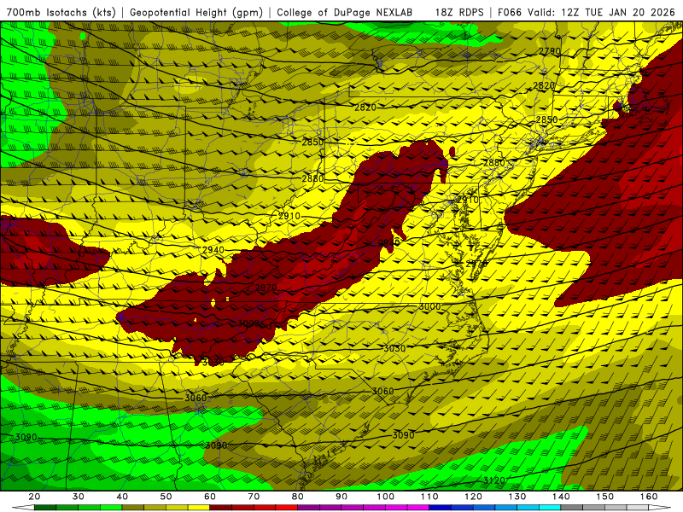Click the maroon swatch just after 60

point(221,508)
